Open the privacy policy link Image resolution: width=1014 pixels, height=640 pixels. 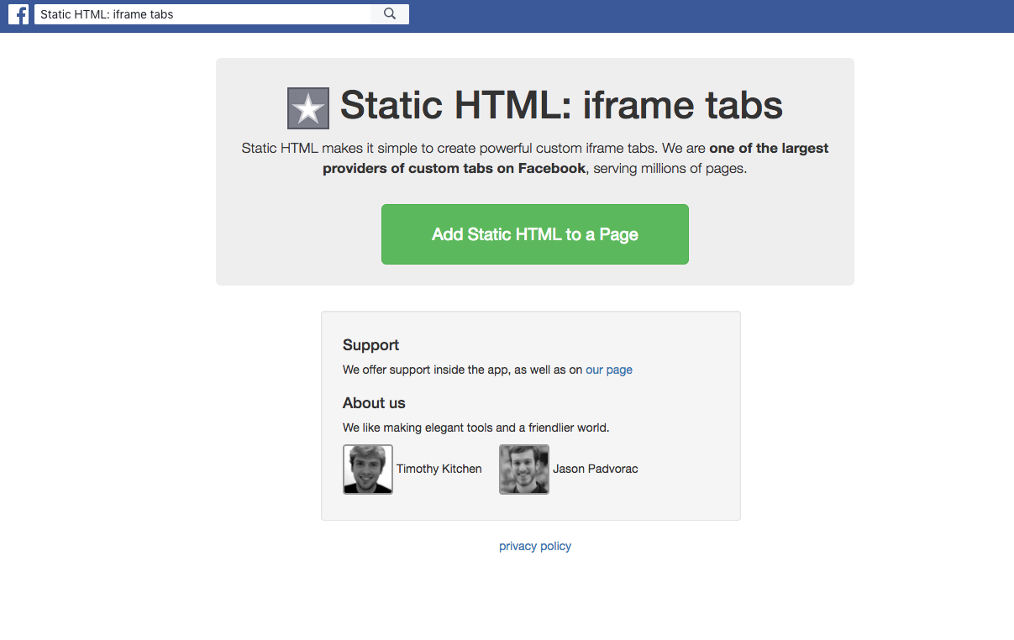coord(535,546)
